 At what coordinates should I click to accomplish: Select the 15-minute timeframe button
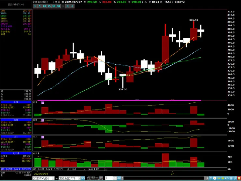pos(49,6)
